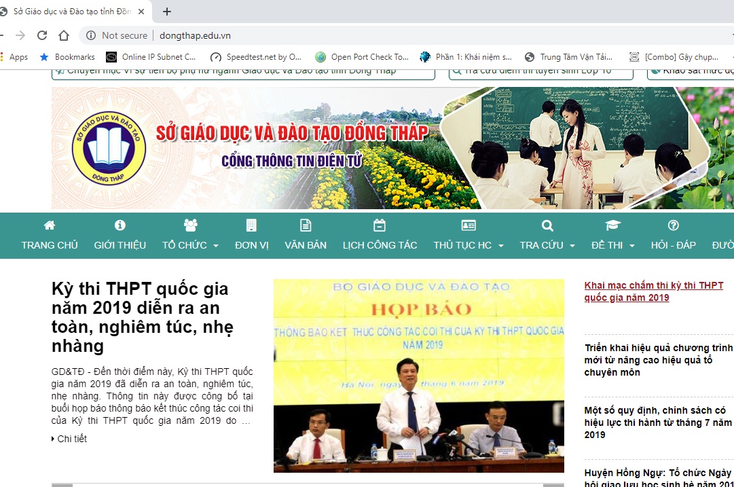Select the building icon above ĐƠN VỊ
This screenshot has height=487, width=734.
(251, 225)
